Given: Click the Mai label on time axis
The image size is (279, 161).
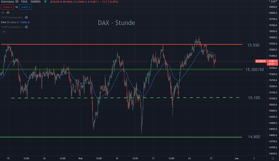Looking at the screenshot, I should (x=80, y=158).
